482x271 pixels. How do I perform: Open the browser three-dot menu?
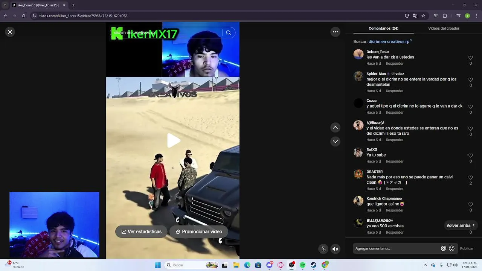point(476,16)
